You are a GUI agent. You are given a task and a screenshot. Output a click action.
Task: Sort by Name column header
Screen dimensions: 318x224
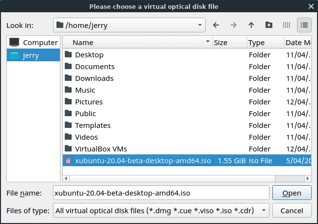point(137,43)
